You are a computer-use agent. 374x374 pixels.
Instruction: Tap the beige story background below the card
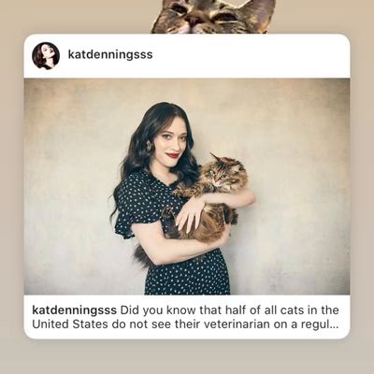(x=187, y=357)
